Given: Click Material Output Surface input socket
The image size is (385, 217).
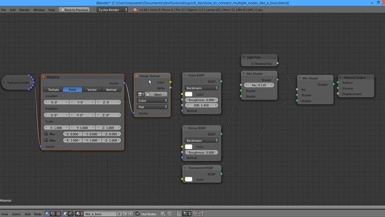Looking at the screenshot, I should pyautogui.click(x=338, y=83).
